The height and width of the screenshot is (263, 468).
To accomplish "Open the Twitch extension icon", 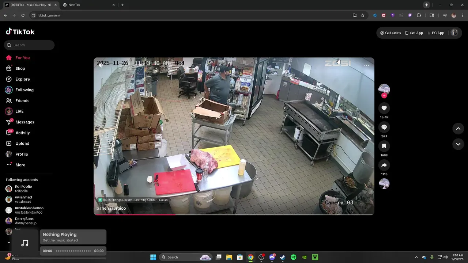I will 410,15.
